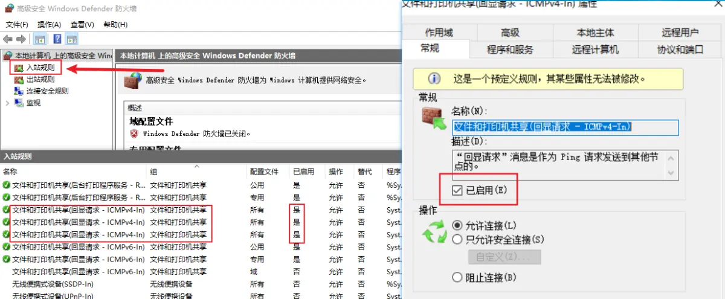The image size is (725, 299).
Task: Go forward with the toolbar forward arrow
Action: [21, 39]
